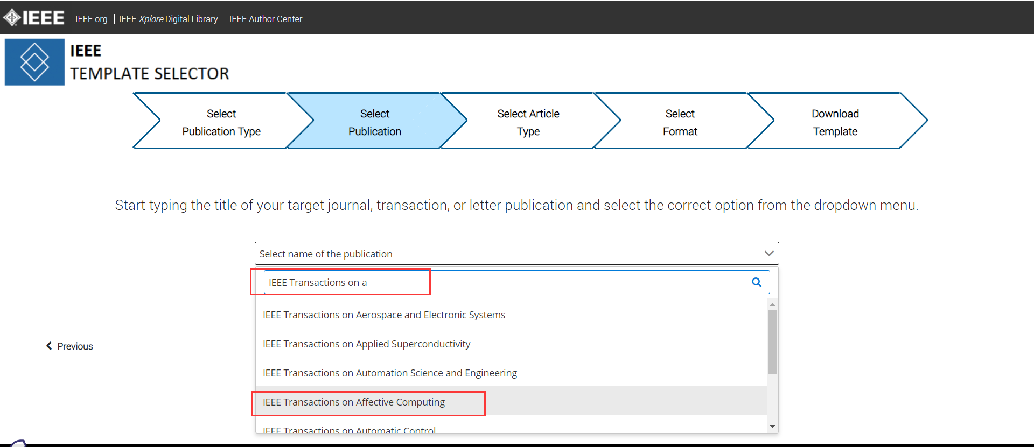Click the scrollbar up arrow
This screenshot has height=447, width=1034.
[x=772, y=305]
